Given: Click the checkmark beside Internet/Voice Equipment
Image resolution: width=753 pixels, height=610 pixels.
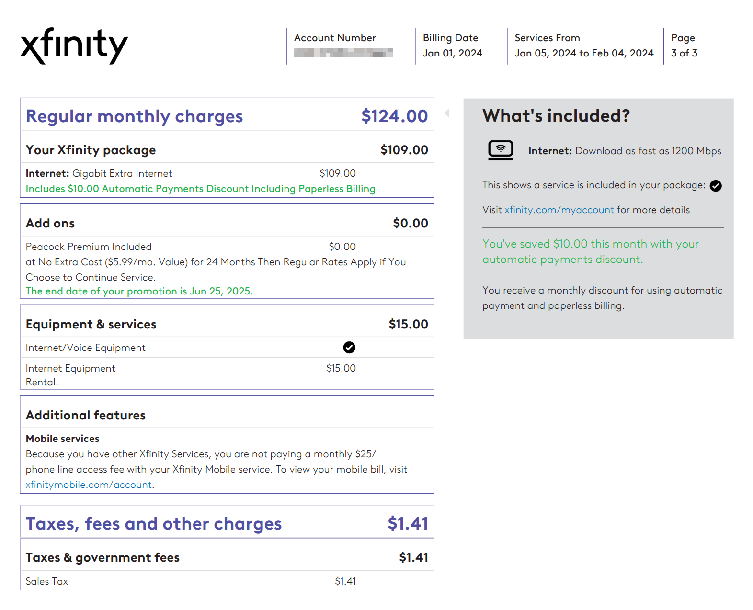Looking at the screenshot, I should tap(349, 348).
